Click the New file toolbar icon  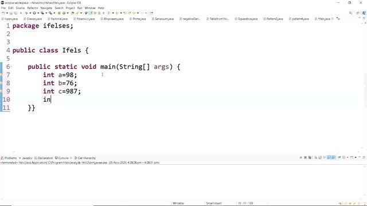click(x=3, y=13)
